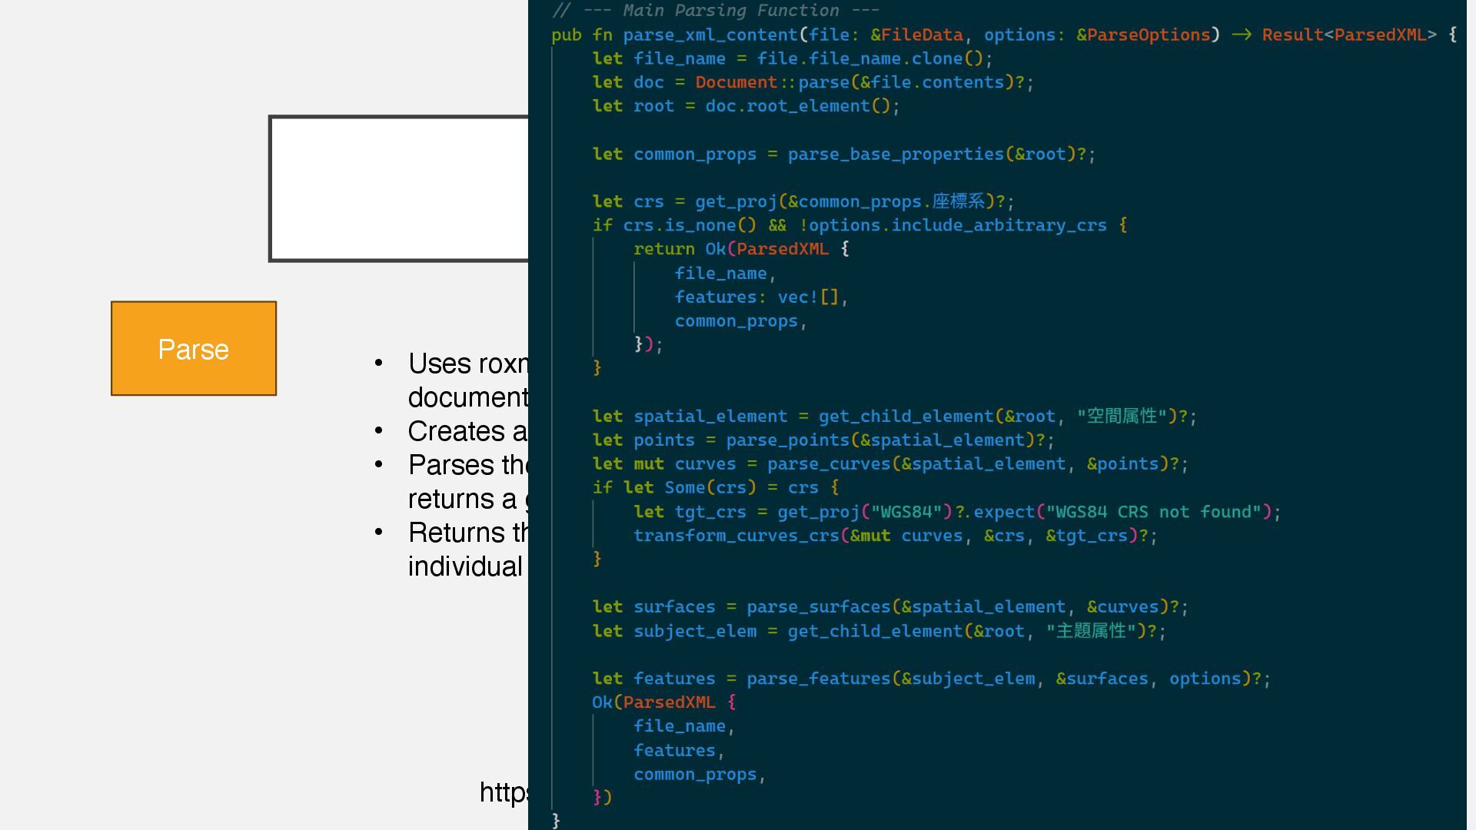Click the 'features: vec![]' line
This screenshot has width=1476, height=830.
[760, 297]
